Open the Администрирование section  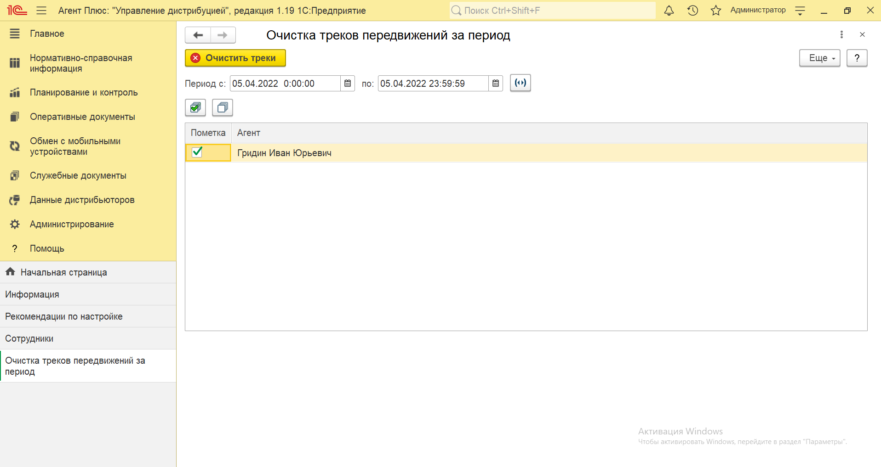pyautogui.click(x=72, y=224)
